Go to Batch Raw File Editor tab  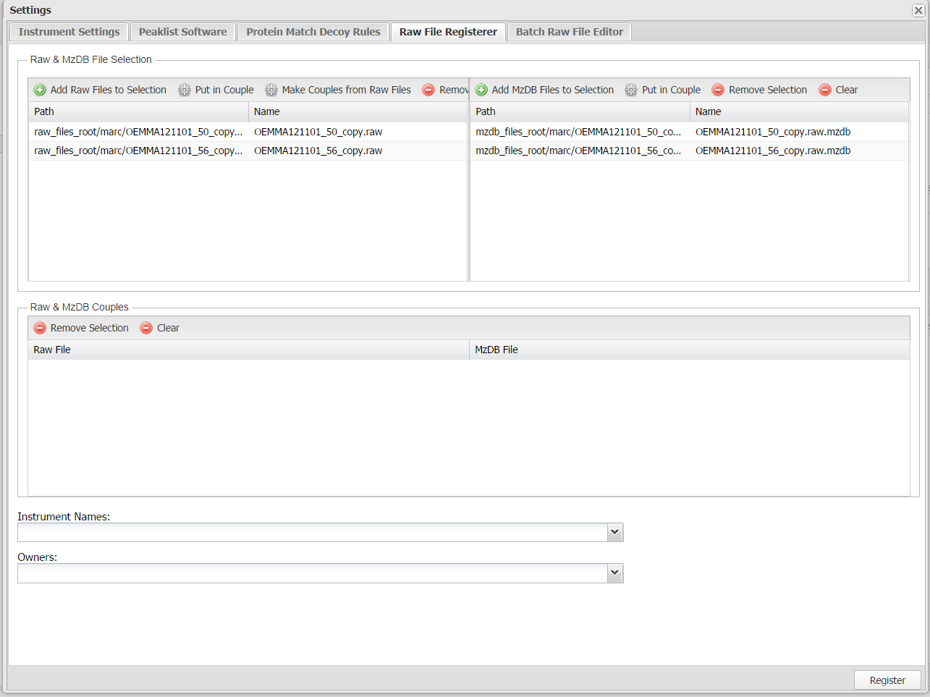pyautogui.click(x=569, y=32)
